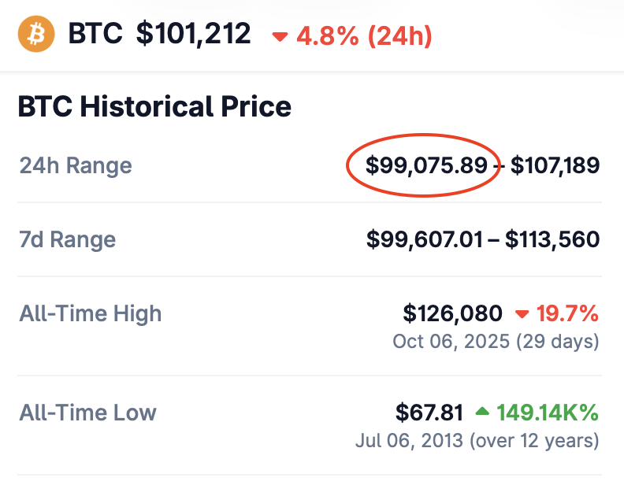The height and width of the screenshot is (485, 624).
Task: Click the all-time high price $126,080
Action: pos(452,313)
